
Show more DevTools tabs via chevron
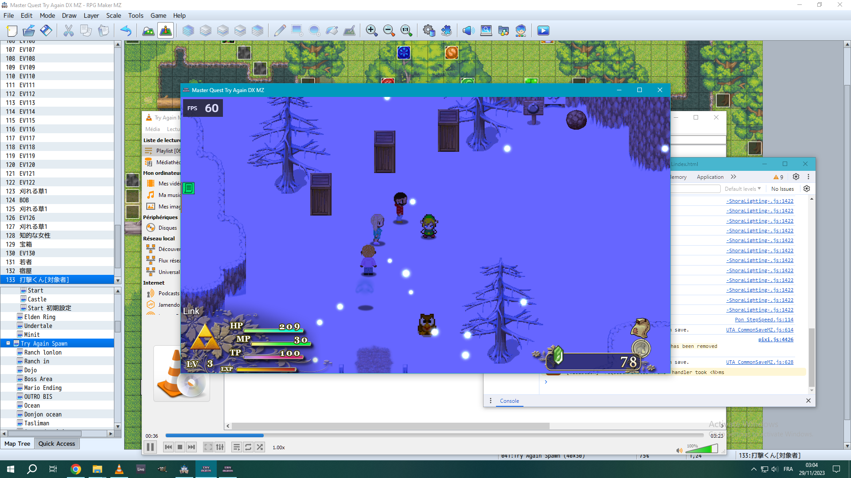[734, 177]
